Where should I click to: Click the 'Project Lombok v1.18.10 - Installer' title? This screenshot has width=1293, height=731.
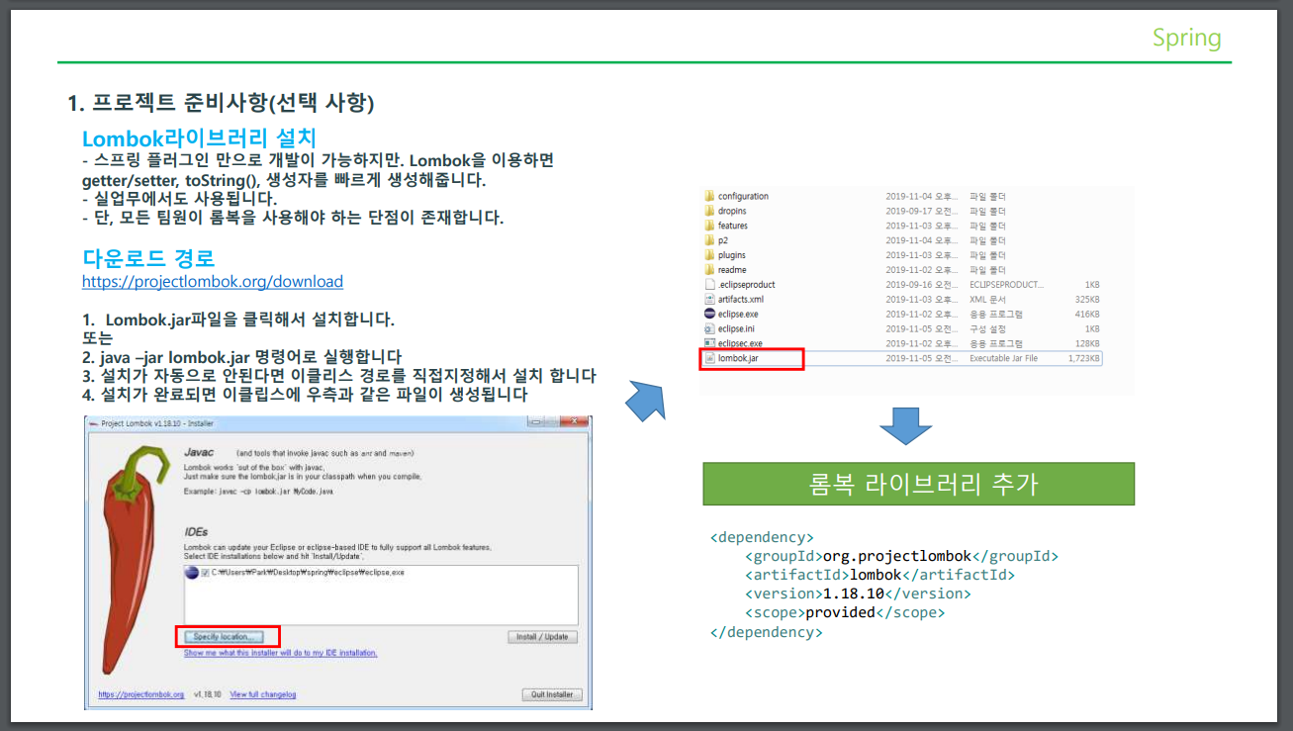[156, 423]
